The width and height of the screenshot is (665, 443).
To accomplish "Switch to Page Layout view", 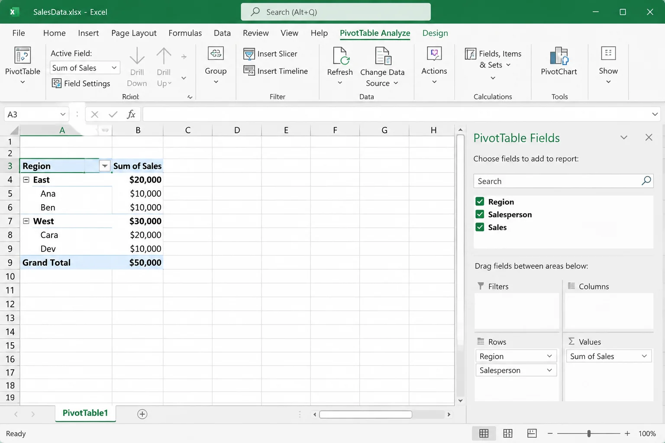I will (x=508, y=433).
